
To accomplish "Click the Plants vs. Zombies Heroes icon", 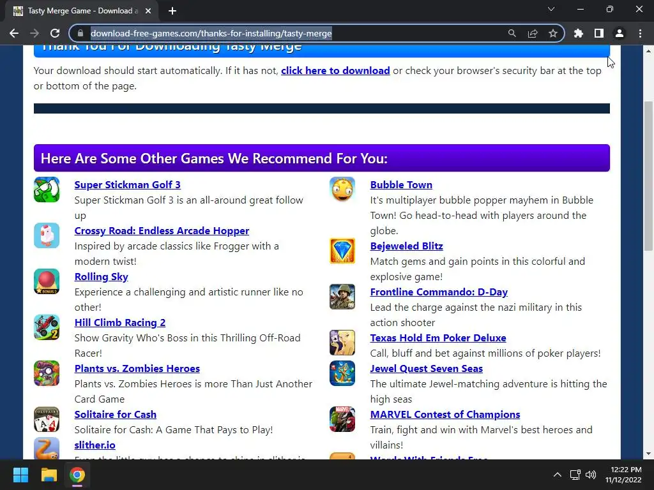I will tap(47, 373).
